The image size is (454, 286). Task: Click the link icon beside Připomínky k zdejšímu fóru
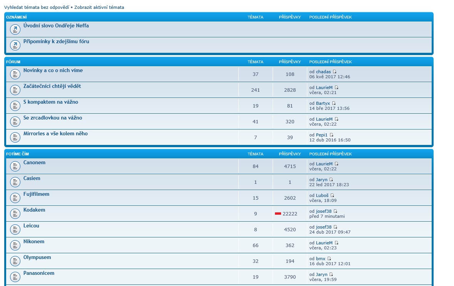point(15,45)
